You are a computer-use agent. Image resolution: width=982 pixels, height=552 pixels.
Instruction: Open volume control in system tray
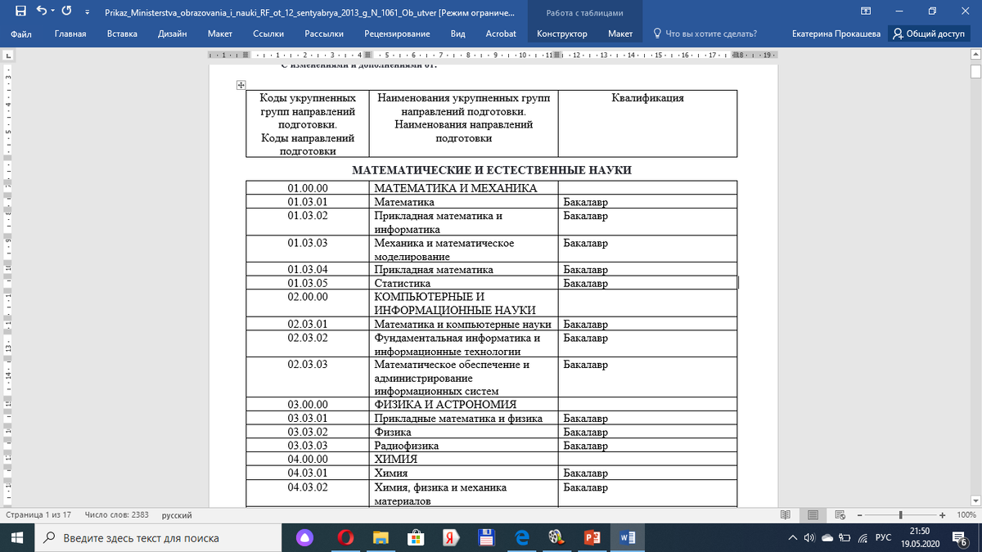[x=809, y=537]
